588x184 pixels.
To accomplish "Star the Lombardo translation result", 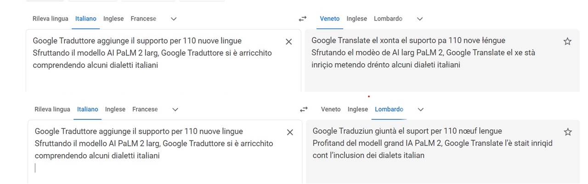I will pyautogui.click(x=568, y=132).
